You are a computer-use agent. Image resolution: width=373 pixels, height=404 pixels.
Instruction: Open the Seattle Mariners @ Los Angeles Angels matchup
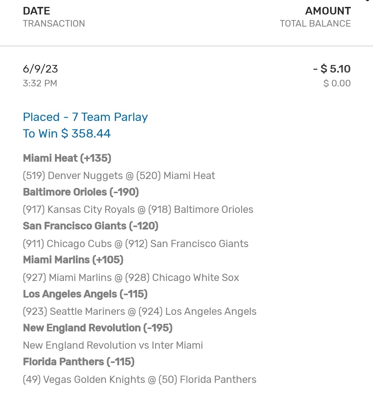(140, 311)
